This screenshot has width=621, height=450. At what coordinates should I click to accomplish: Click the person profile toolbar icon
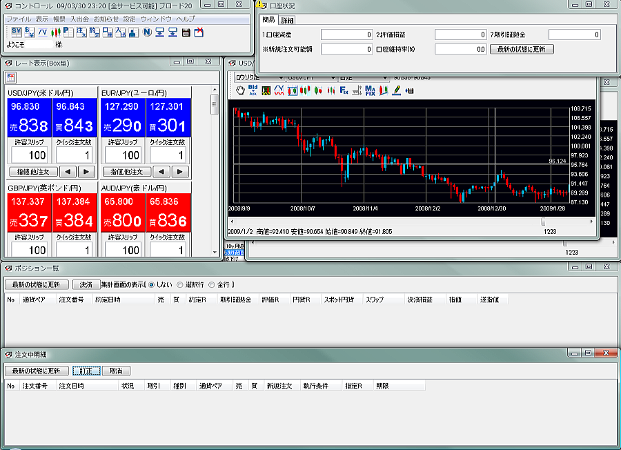tap(133, 32)
